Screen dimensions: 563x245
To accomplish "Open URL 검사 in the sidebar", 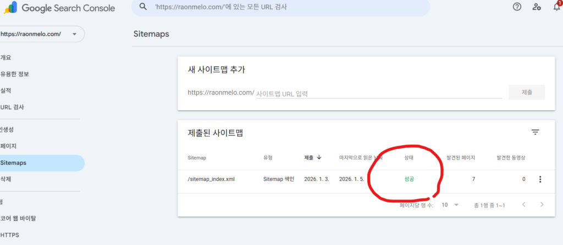I will 13,107.
